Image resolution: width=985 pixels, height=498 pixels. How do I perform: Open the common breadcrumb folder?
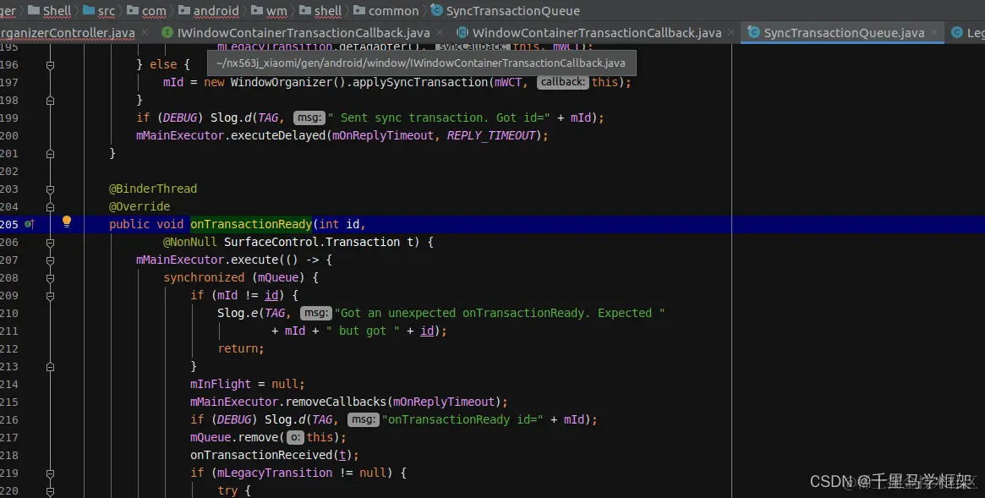(393, 11)
